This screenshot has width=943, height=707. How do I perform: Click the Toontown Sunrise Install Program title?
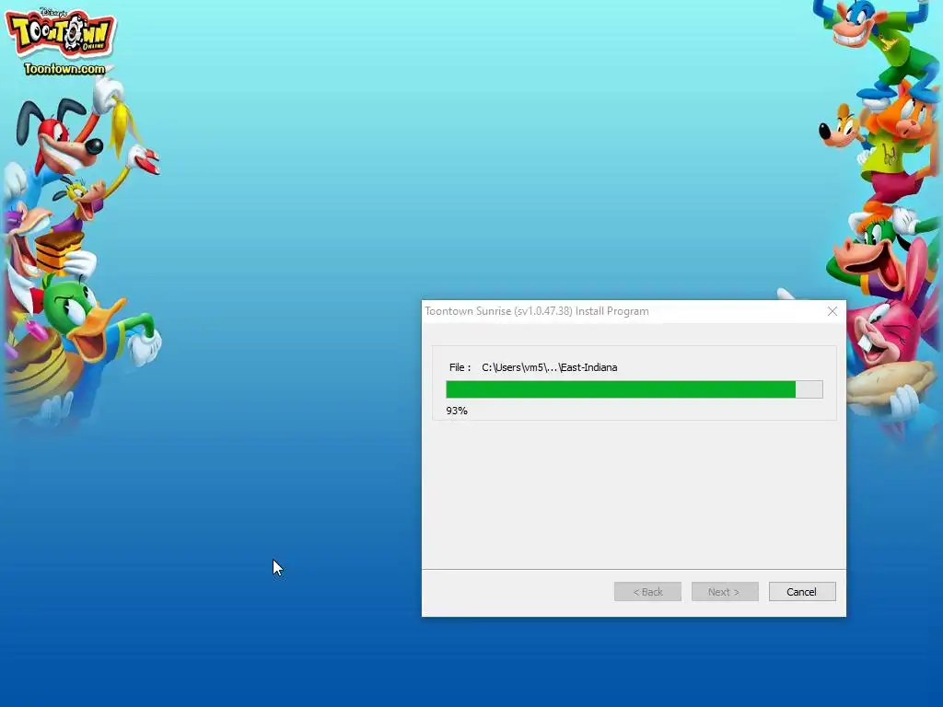[537, 311]
